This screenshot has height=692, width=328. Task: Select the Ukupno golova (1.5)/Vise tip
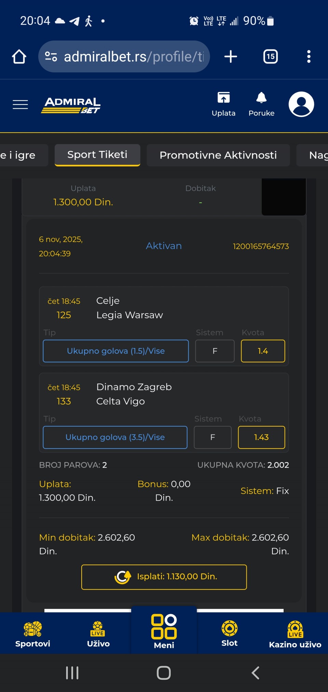(115, 351)
